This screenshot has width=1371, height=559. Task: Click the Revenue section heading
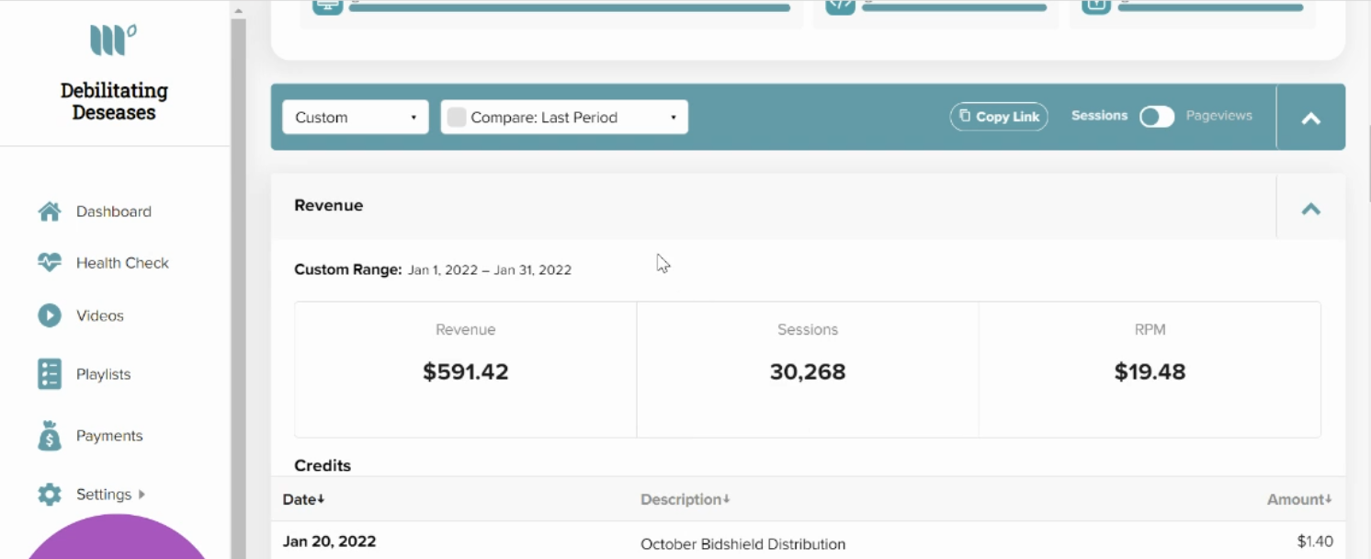click(329, 205)
